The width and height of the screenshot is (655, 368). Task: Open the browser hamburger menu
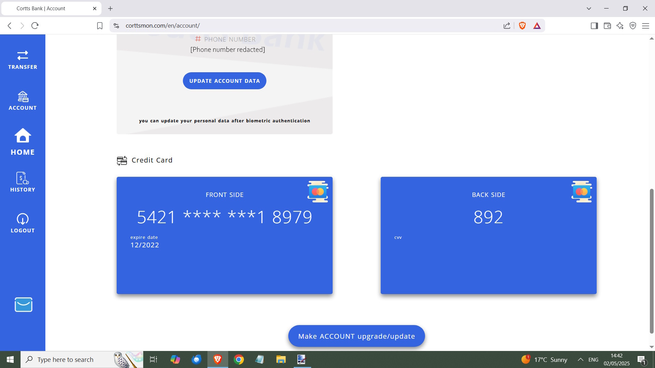(x=645, y=26)
